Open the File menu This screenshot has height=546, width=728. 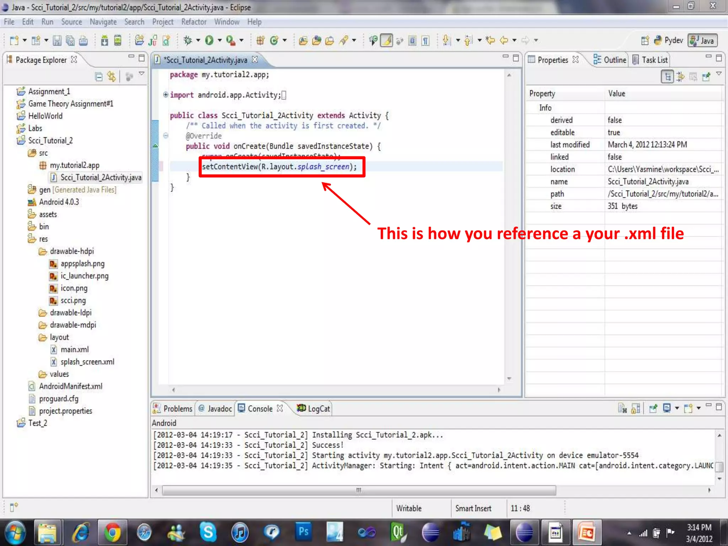(x=9, y=22)
